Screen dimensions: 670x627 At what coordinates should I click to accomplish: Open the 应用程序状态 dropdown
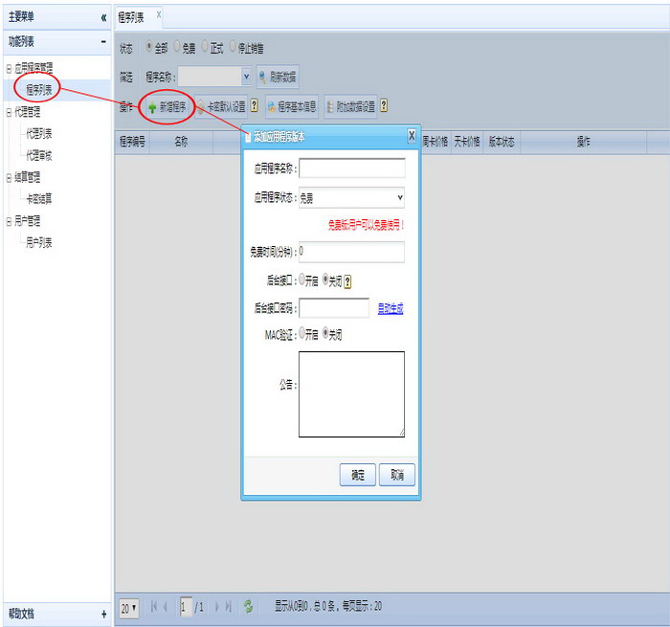click(351, 198)
